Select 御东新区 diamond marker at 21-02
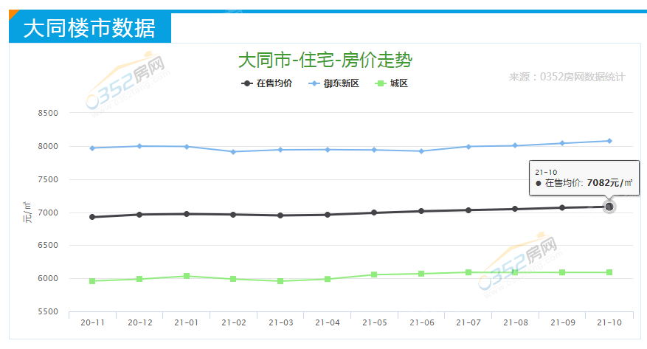Screen dimensions: 647x349 tap(233, 152)
